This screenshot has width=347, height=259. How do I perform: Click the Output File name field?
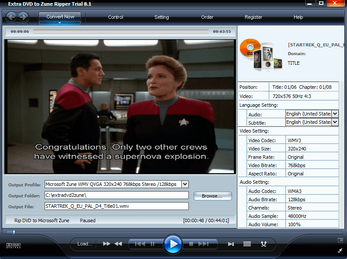pos(117,206)
